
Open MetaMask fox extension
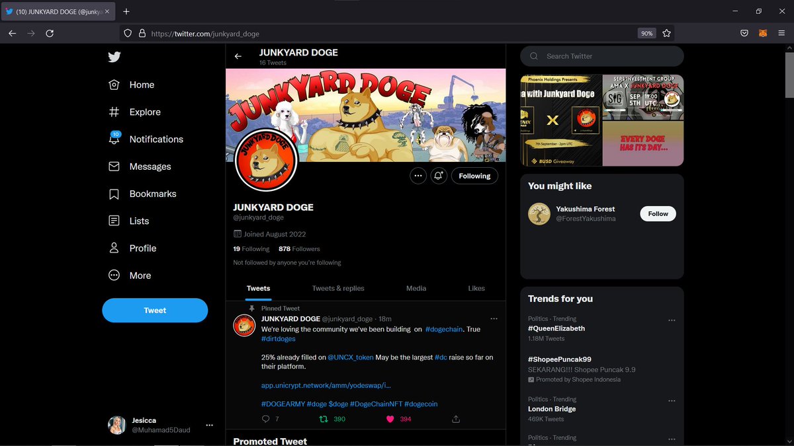pyautogui.click(x=763, y=33)
